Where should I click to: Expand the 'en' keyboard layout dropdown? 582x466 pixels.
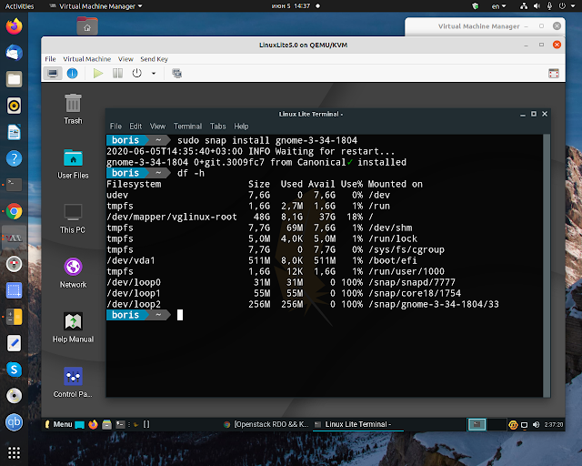tap(498, 6)
